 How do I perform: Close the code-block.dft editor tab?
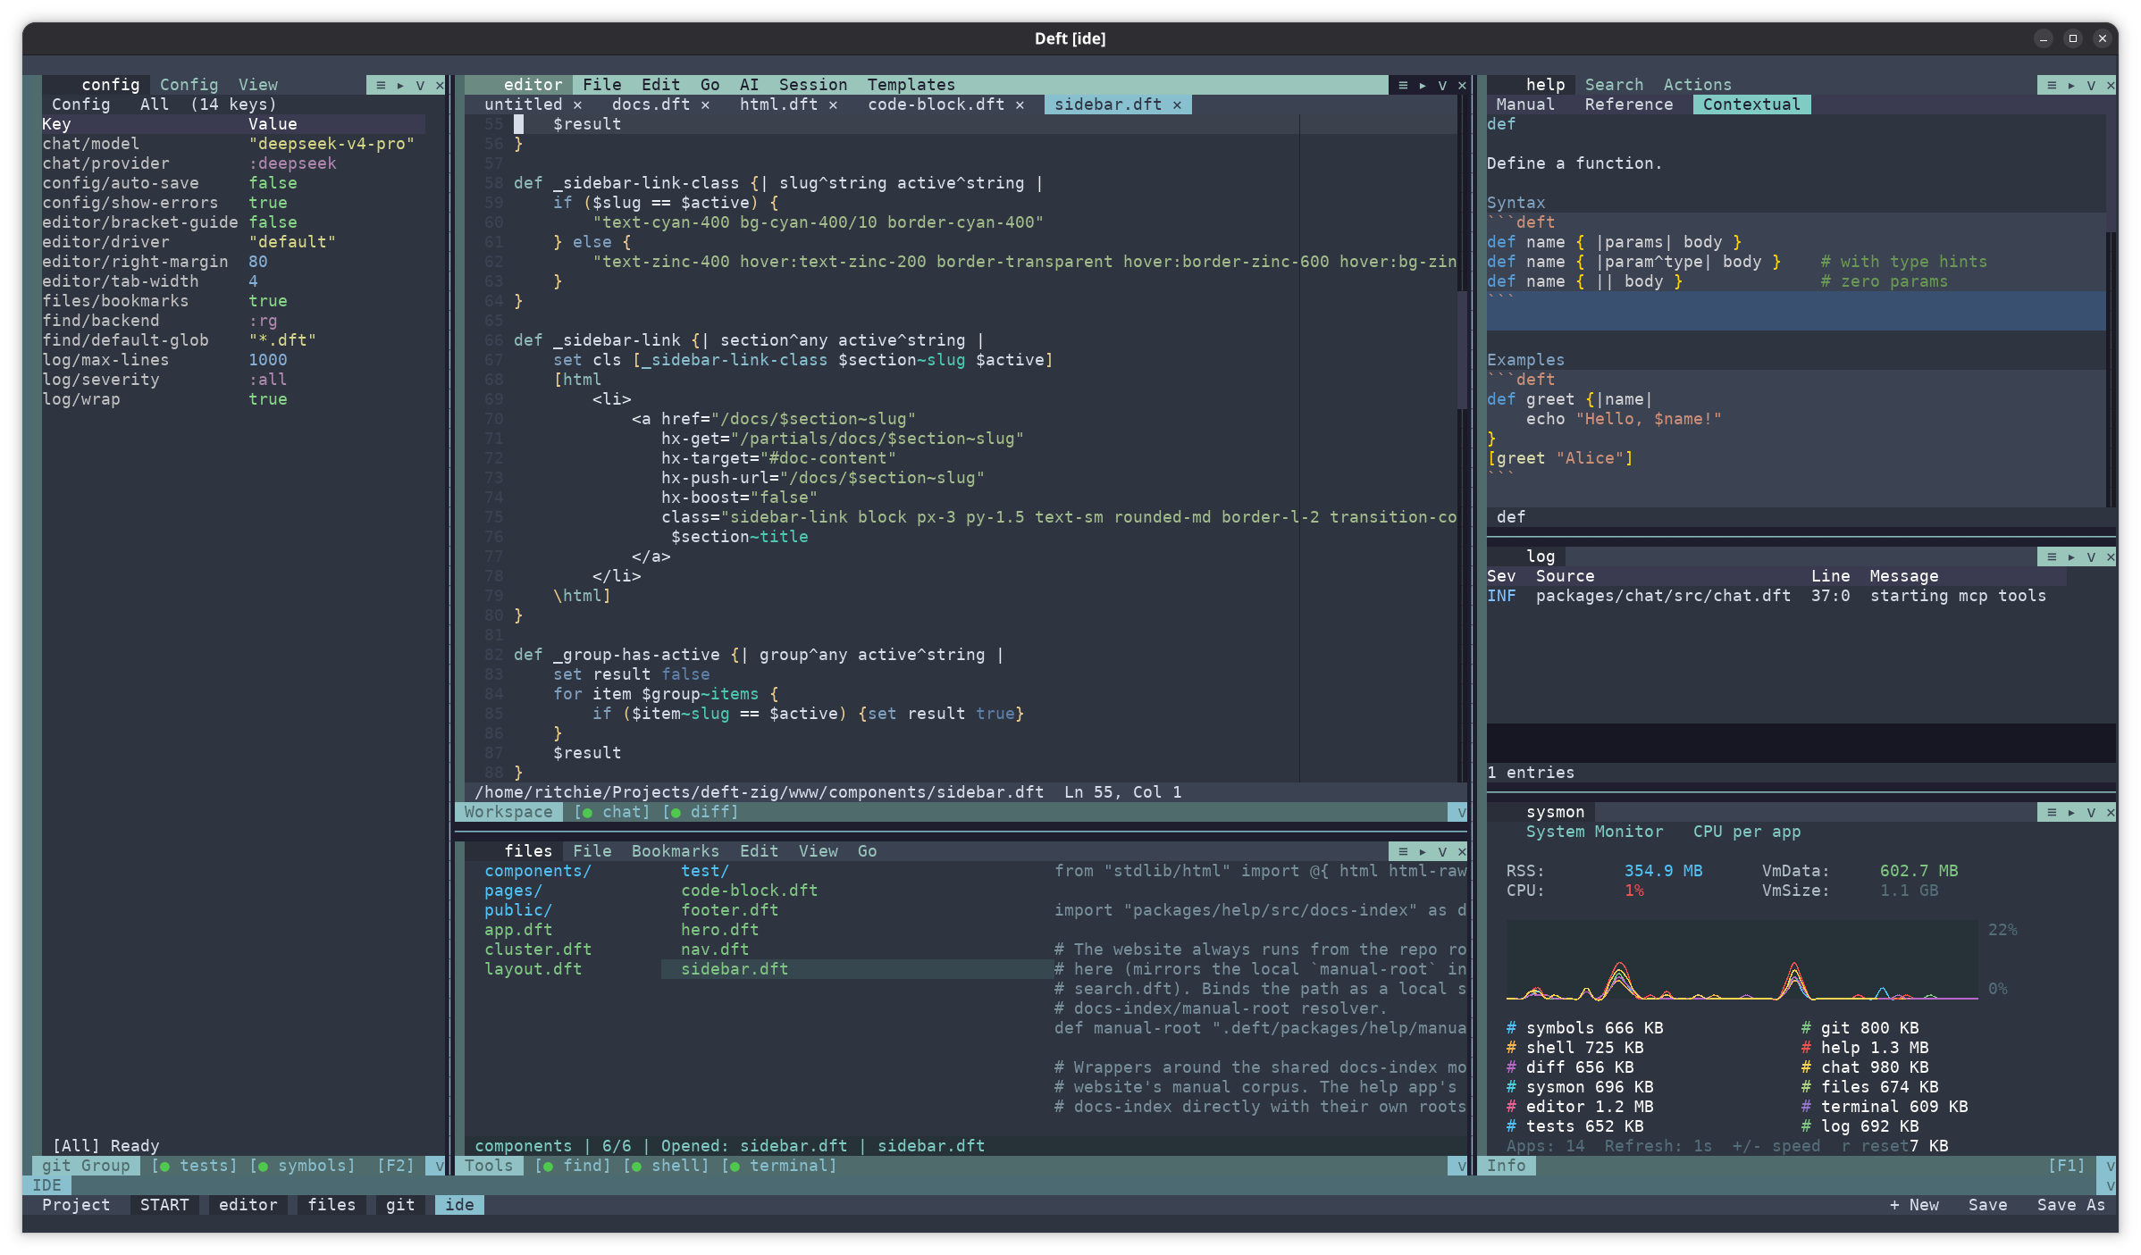(1020, 105)
